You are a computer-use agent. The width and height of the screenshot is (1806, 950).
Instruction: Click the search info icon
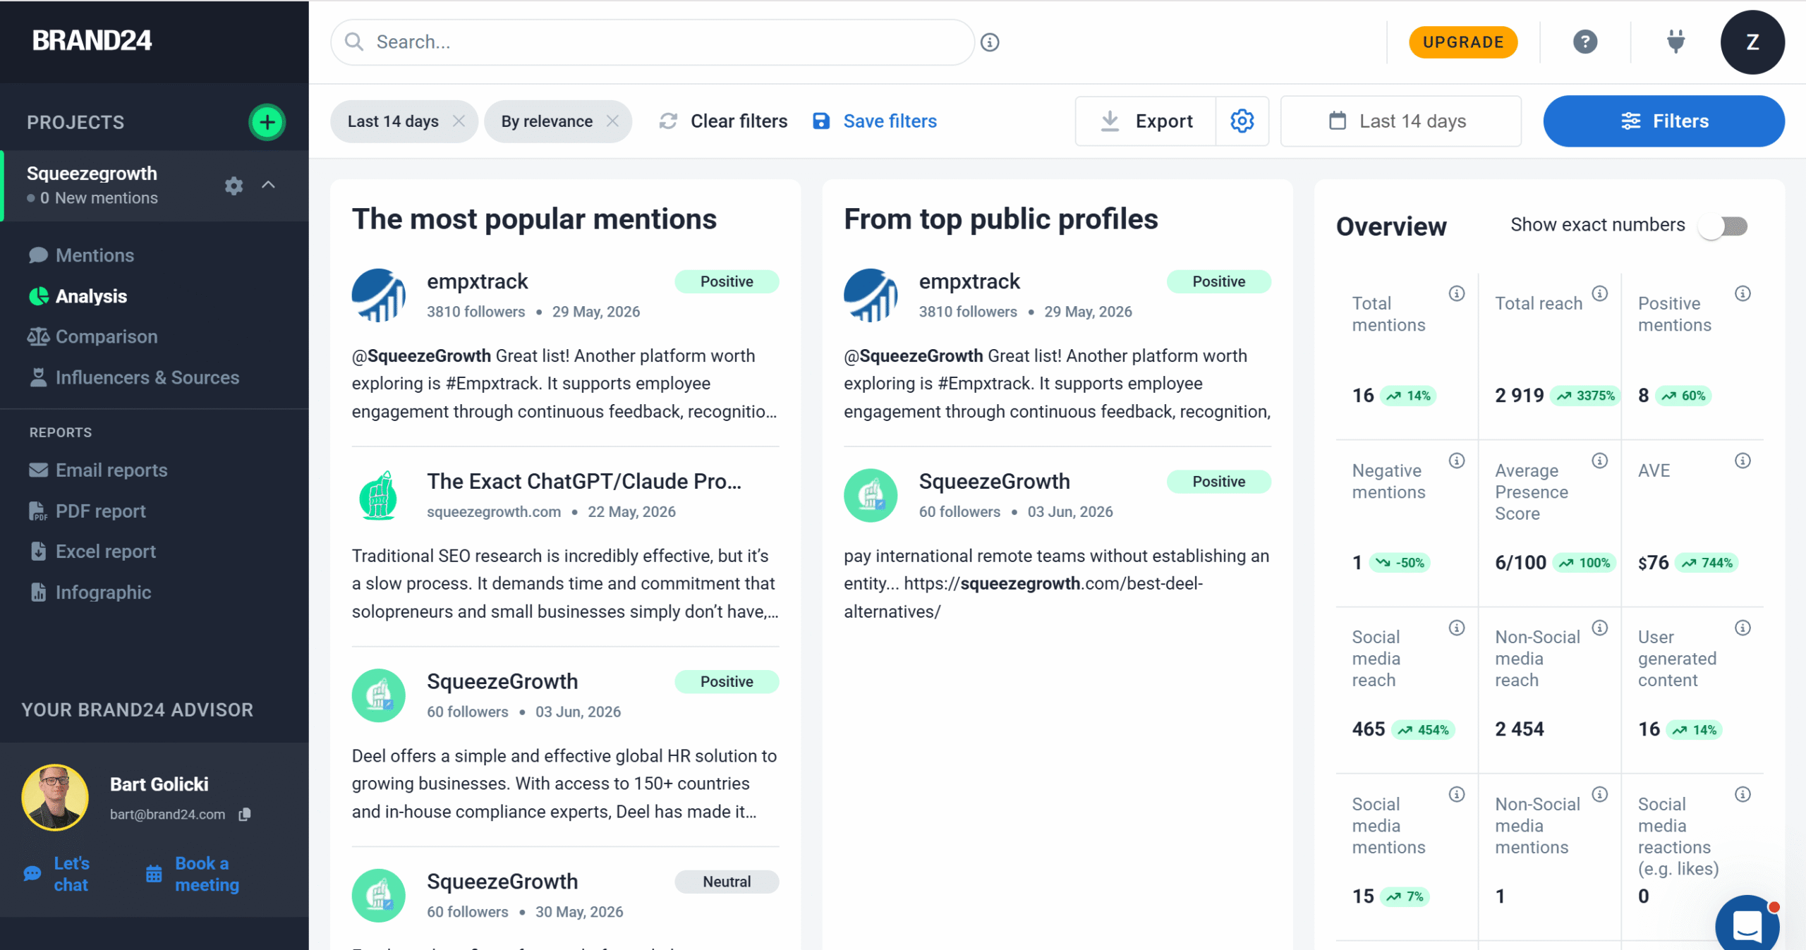[990, 42]
